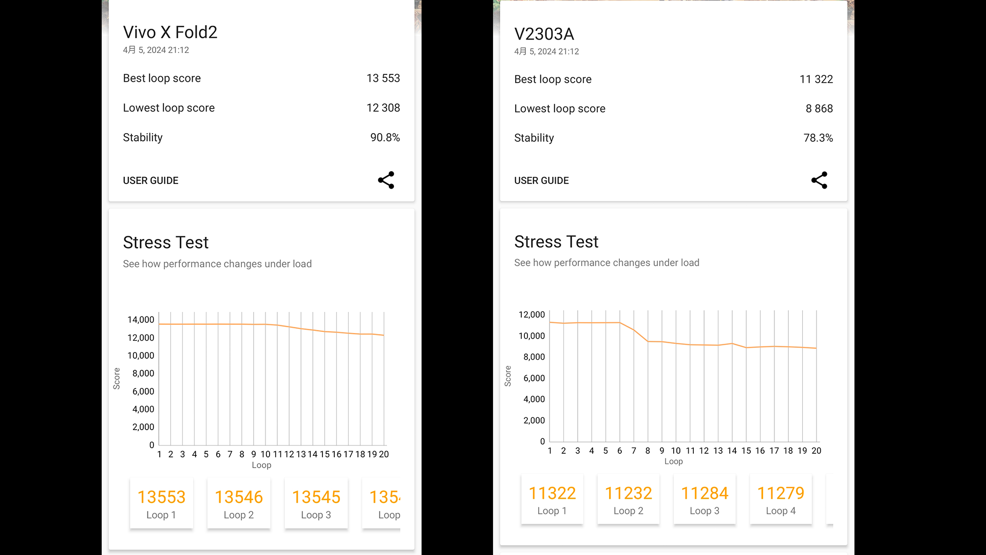Screen dimensions: 986x555
Task: Click the Vivo X Fold2 device title
Action: coord(170,32)
